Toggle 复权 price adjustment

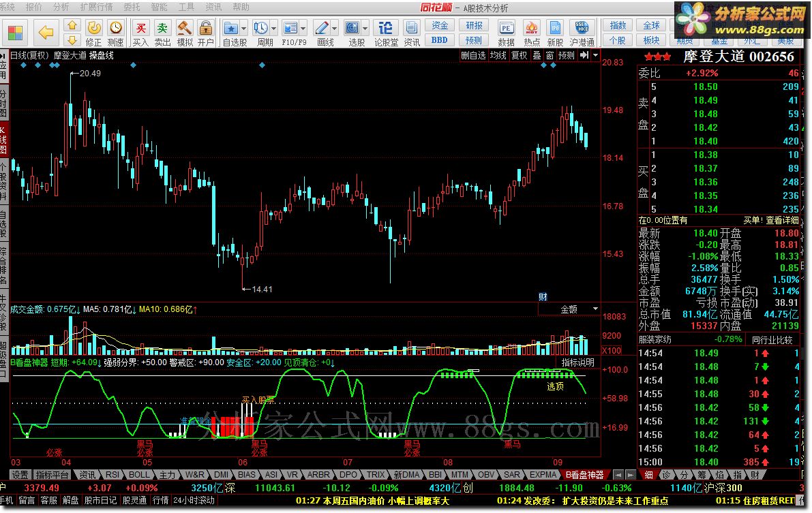pos(520,55)
